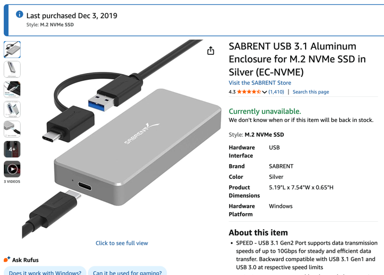The image size is (384, 275).
Task: Visit the SABRENT Store link
Action: click(x=260, y=83)
